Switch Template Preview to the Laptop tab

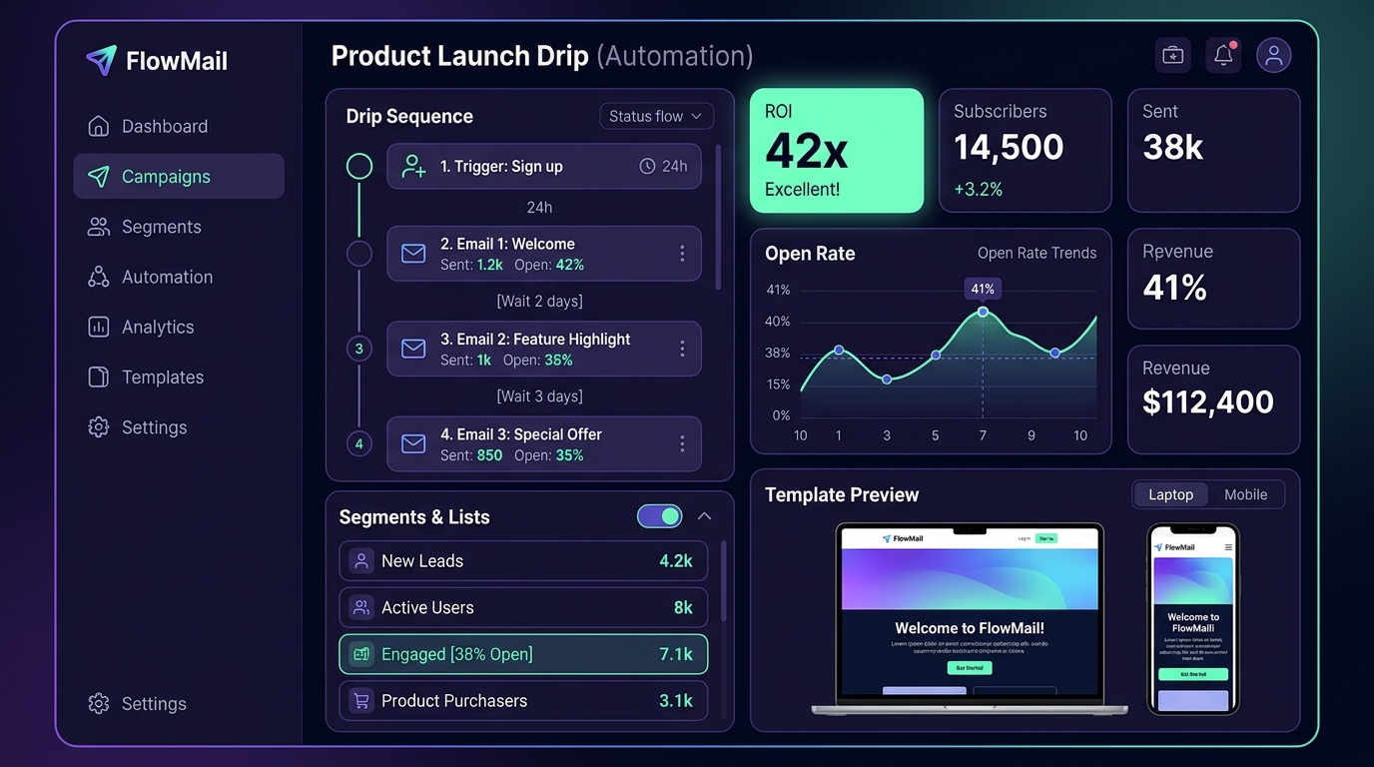coord(1171,494)
